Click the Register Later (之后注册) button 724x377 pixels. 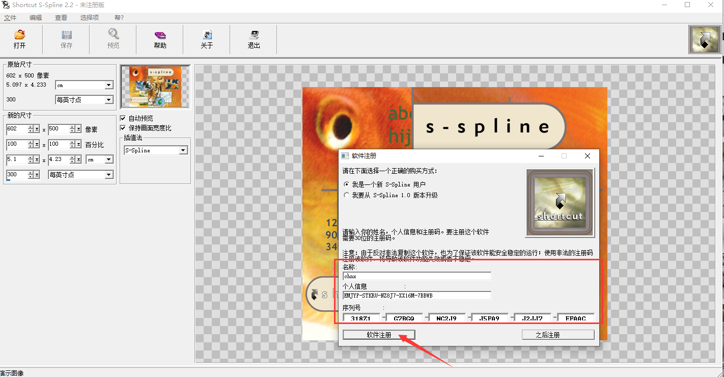point(558,335)
